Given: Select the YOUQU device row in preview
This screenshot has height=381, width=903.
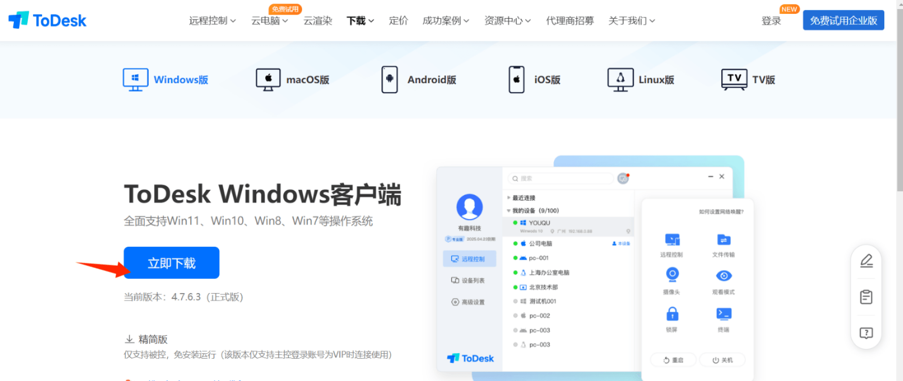Looking at the screenshot, I should 568,226.
